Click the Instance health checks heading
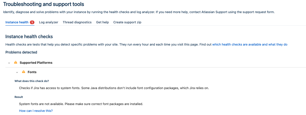 coord(29,37)
